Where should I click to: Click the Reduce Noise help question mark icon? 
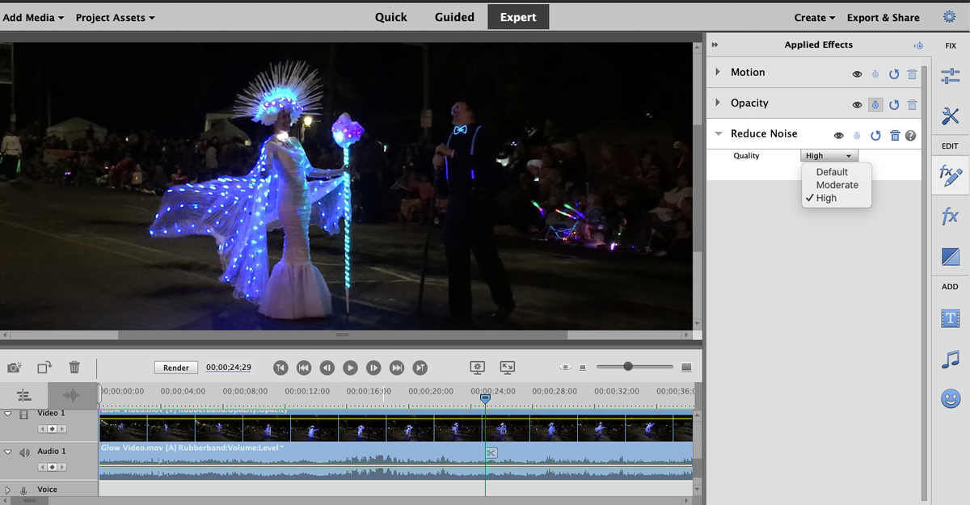[911, 134]
